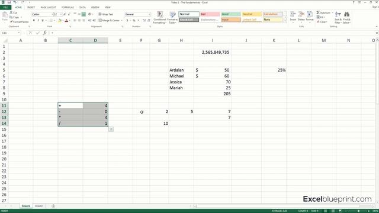379x213 pixels.
Task: Toggle Wrap Text
Action: point(106,14)
